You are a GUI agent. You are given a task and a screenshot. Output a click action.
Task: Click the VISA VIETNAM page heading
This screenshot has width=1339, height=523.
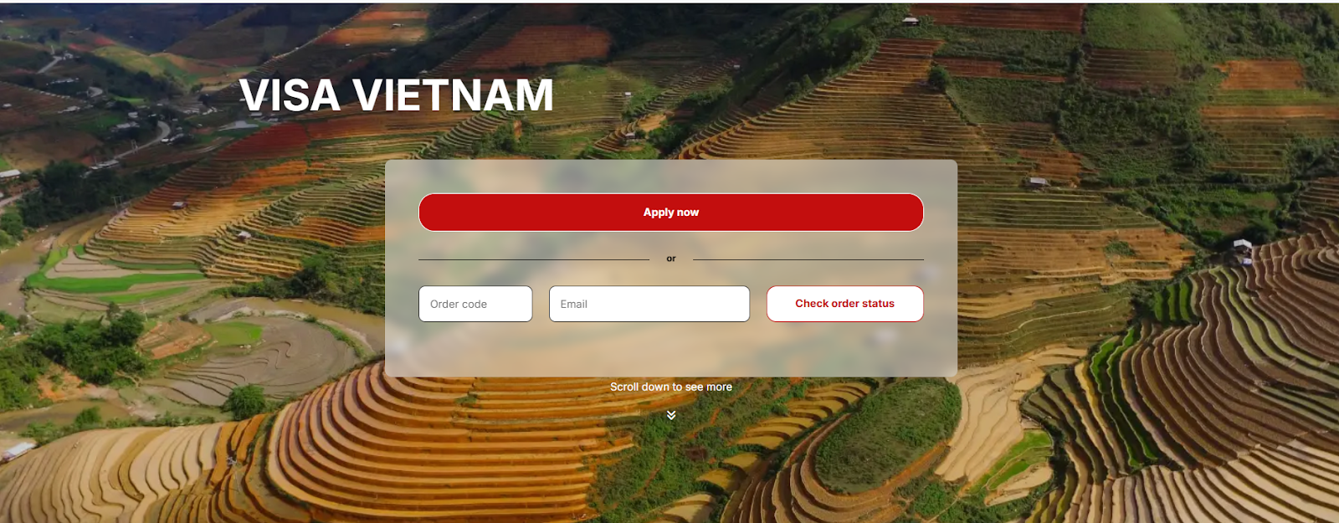[x=397, y=95]
